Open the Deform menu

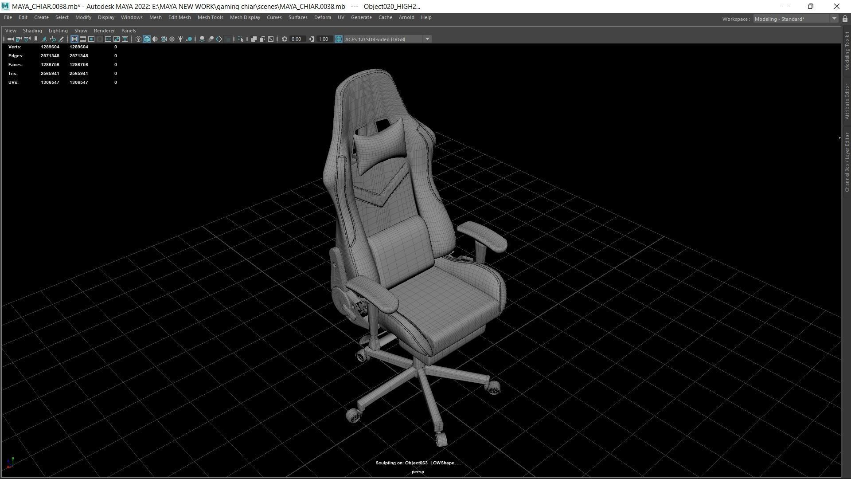323,17
